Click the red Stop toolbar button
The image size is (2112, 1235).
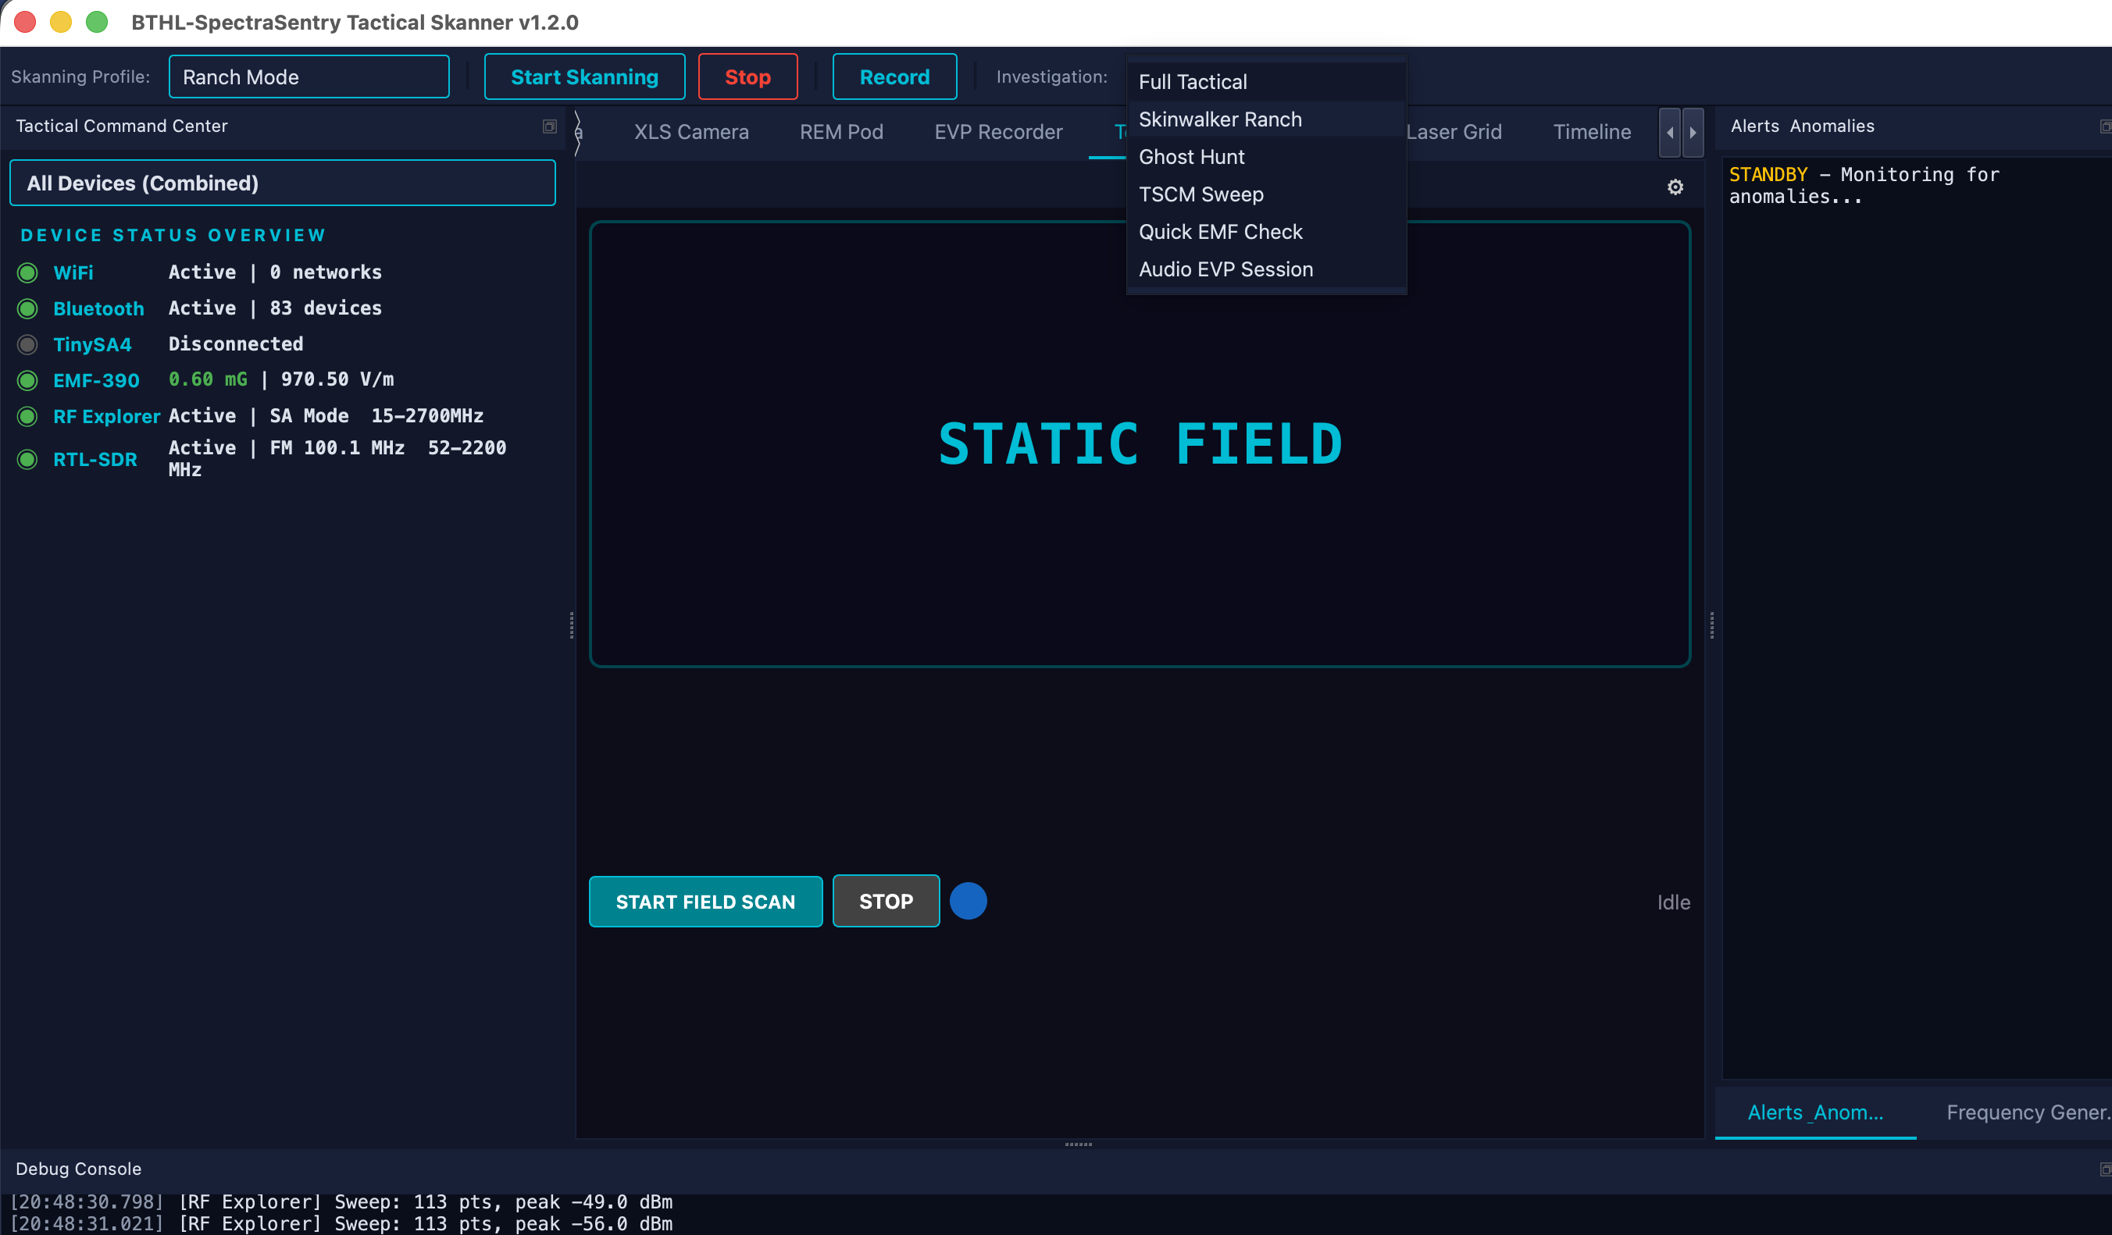point(747,77)
